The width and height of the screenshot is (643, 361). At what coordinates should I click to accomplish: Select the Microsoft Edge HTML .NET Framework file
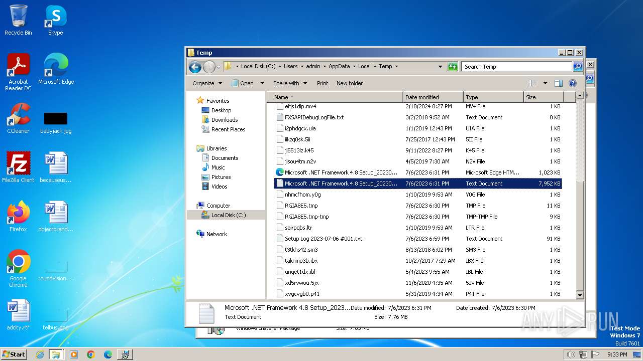[418, 172]
